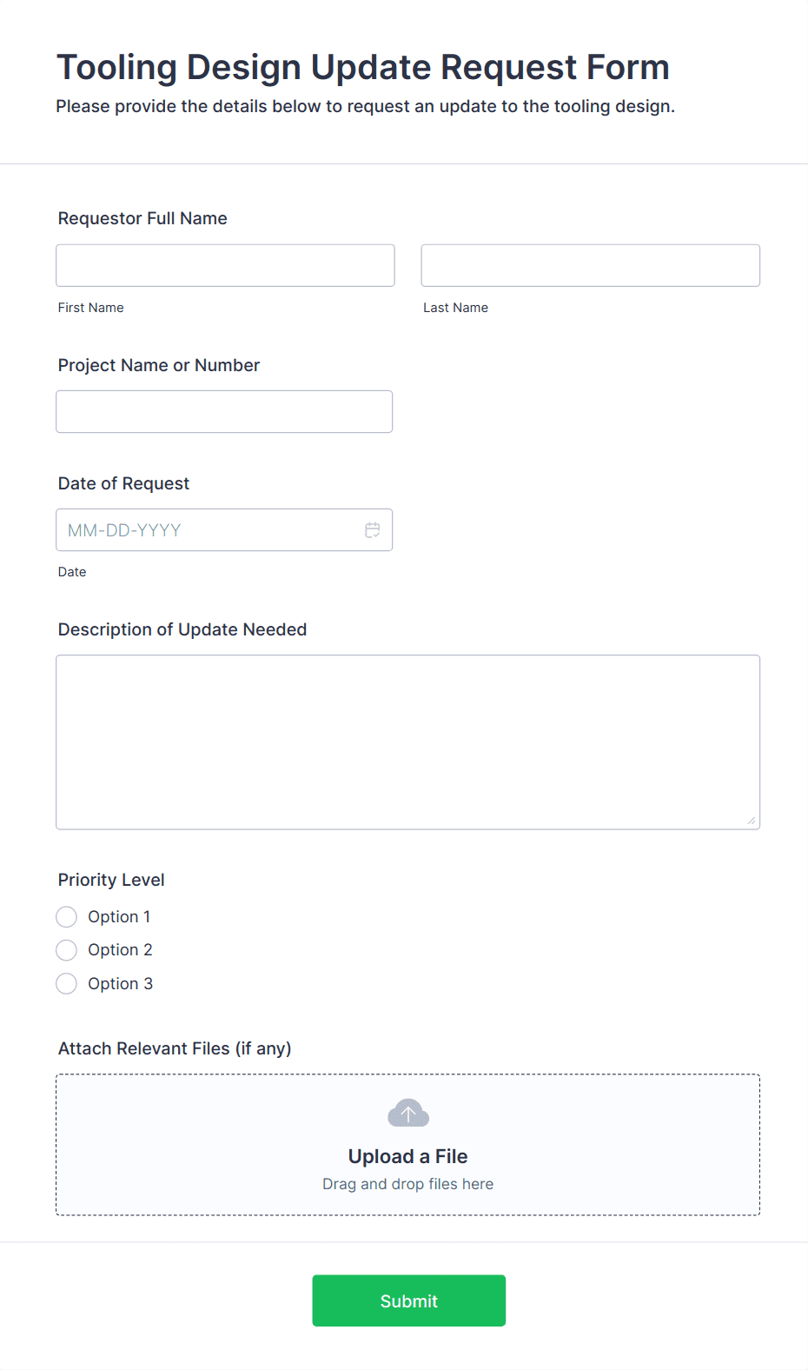The image size is (808, 1370).
Task: Select the Project Name or Number input
Action: 224,411
